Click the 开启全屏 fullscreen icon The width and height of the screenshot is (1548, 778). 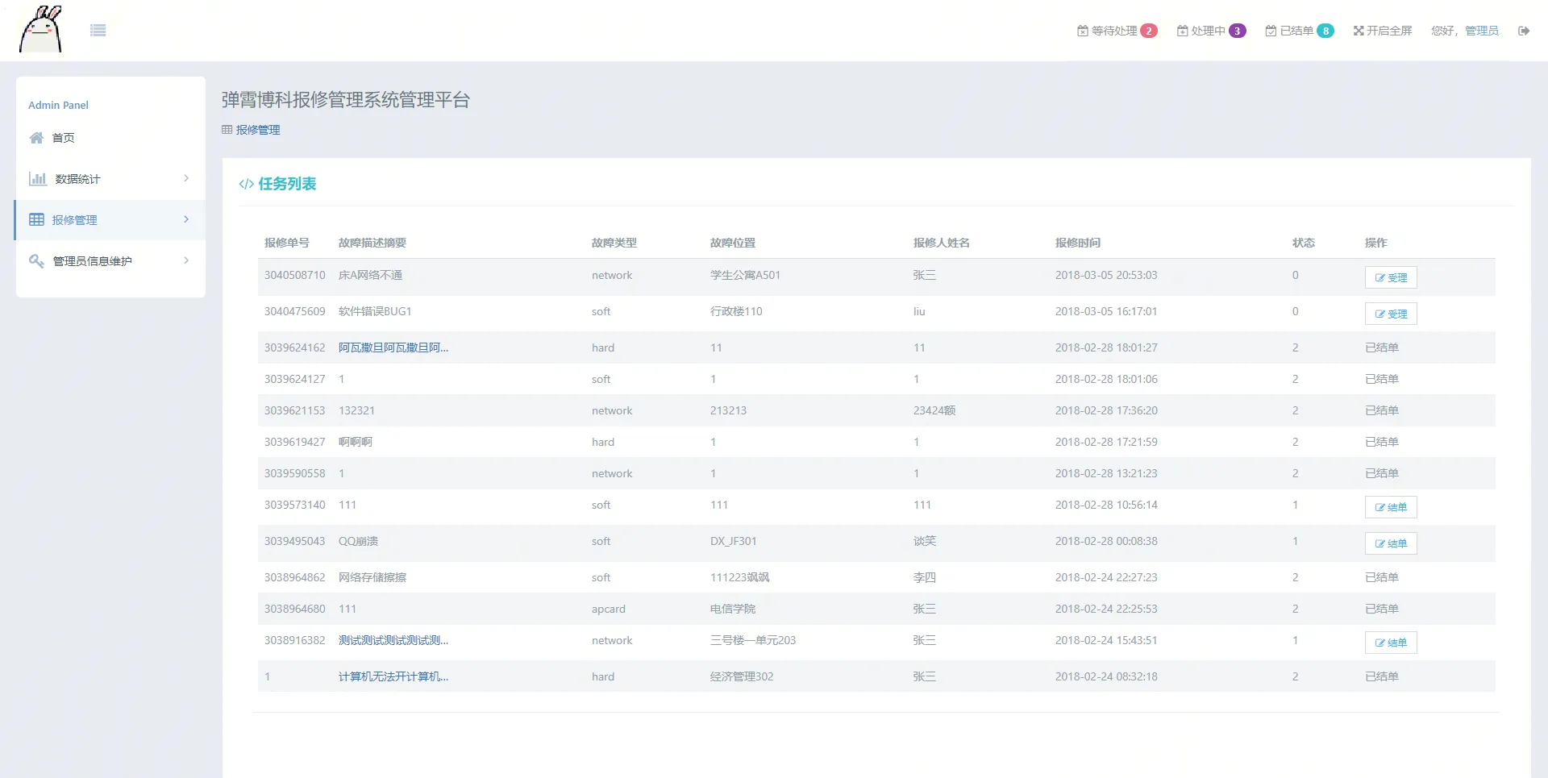(x=1359, y=31)
